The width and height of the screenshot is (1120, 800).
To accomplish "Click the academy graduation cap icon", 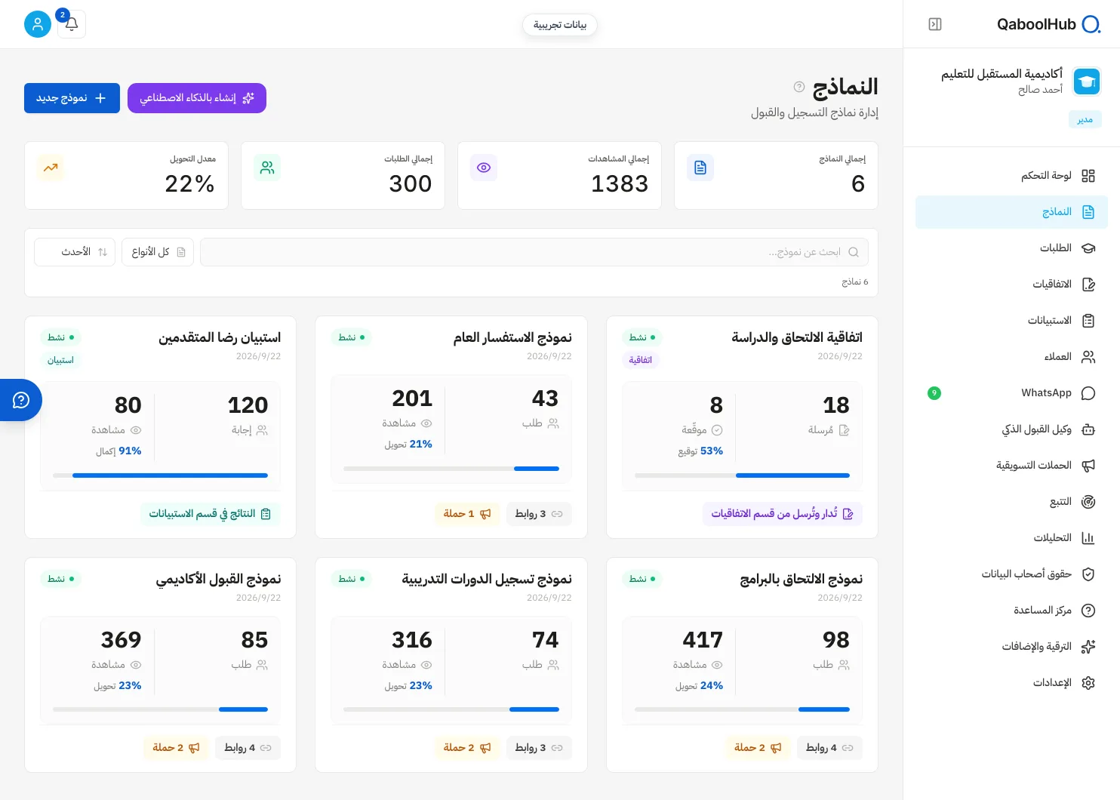I will click(x=1087, y=82).
